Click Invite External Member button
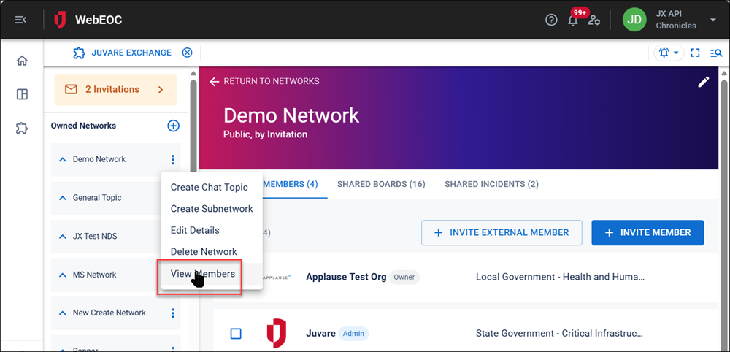Screen dimensions: 730x352 pos(502,233)
